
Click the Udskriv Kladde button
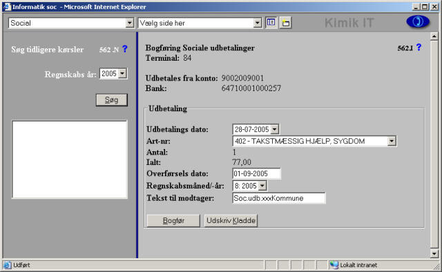[x=231, y=220]
